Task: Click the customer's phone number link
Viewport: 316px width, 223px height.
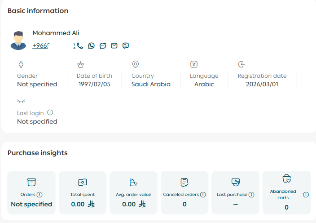Action: pyautogui.click(x=40, y=45)
